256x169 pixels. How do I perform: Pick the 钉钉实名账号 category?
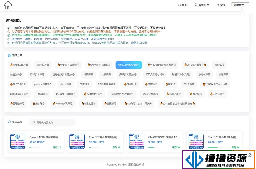click(37, 75)
